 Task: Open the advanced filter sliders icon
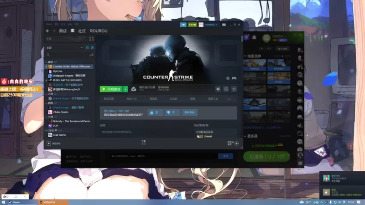(92, 55)
